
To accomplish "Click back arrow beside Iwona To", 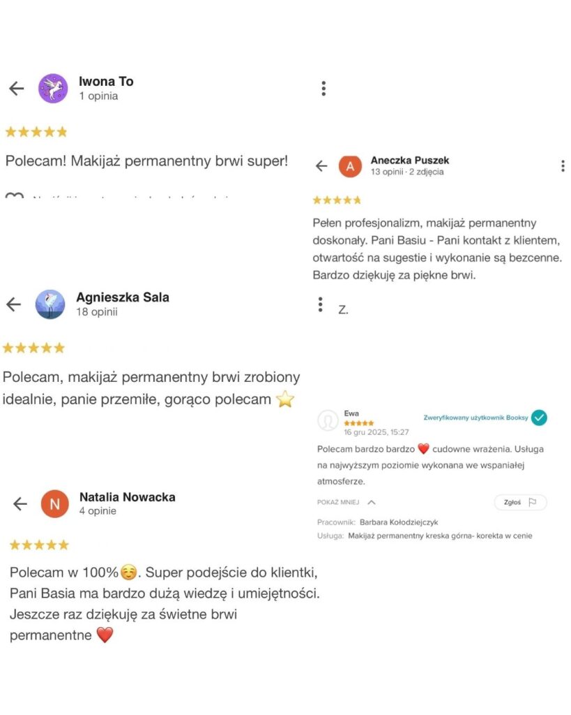I will (x=16, y=89).
